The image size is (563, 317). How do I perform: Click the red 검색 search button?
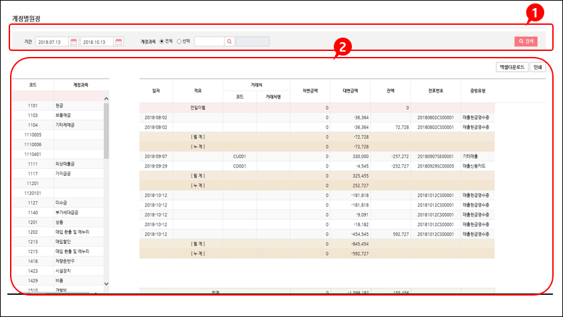[526, 42]
